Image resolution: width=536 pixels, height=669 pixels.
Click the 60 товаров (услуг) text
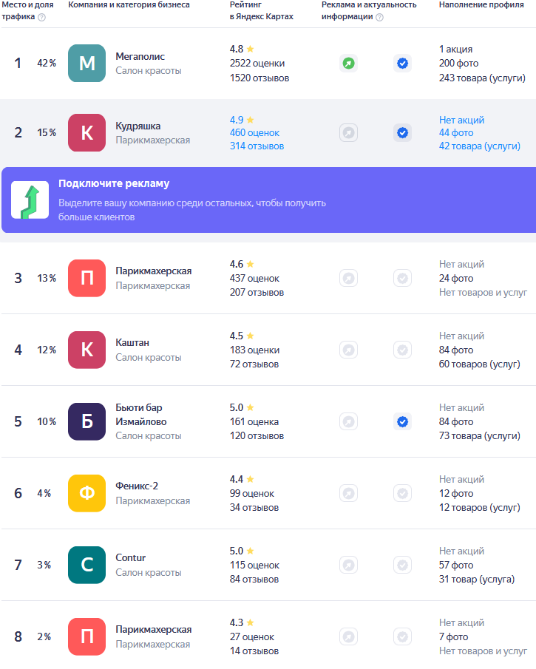(x=480, y=364)
